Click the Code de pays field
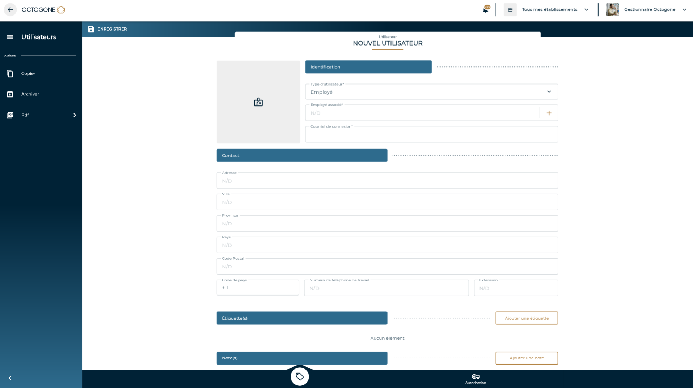This screenshot has width=693, height=388. [x=258, y=288]
